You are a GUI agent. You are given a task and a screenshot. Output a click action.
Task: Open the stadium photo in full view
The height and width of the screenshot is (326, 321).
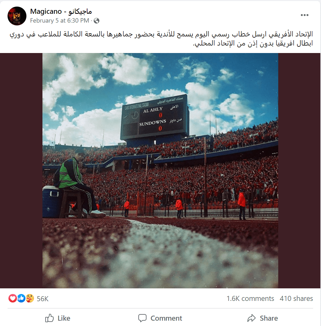pyautogui.click(x=160, y=170)
